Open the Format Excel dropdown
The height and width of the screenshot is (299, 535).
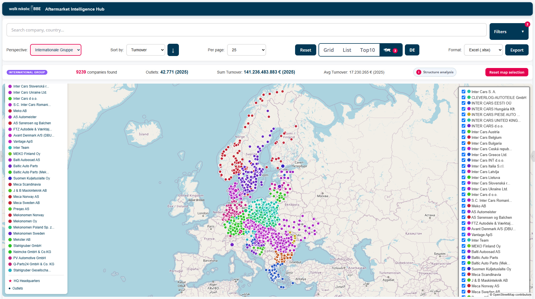483,50
